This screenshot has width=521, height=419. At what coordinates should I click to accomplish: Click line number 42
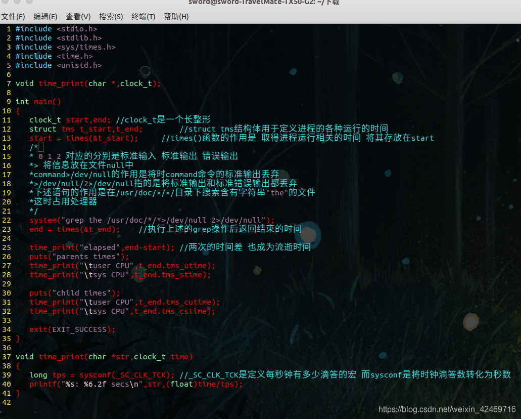(x=7, y=402)
